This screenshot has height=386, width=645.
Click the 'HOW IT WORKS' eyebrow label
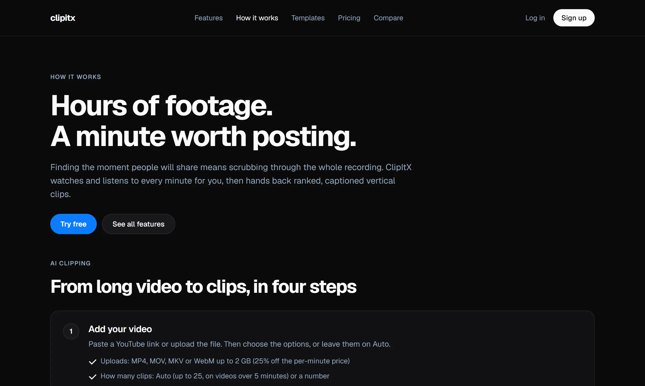[x=75, y=77]
